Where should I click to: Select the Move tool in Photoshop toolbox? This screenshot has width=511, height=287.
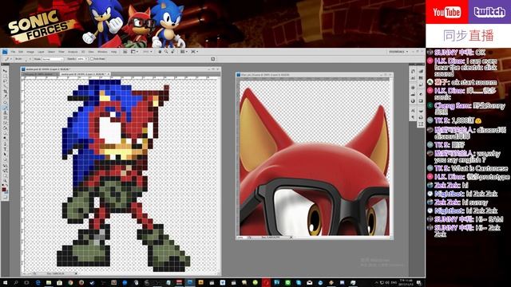[x=5, y=71]
